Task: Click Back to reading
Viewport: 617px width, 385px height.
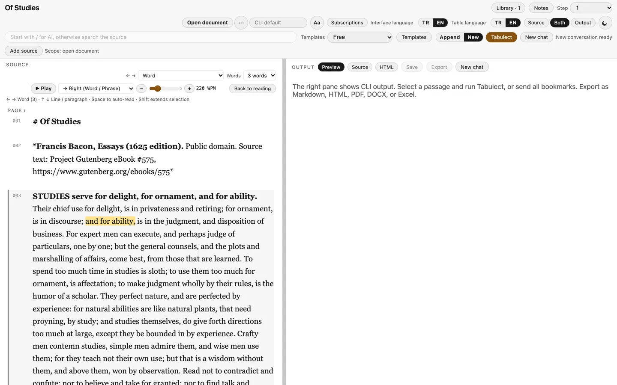Action: tap(252, 89)
